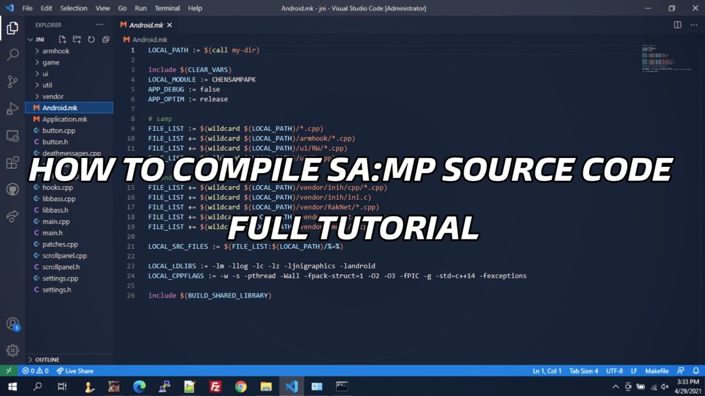Open the Run and Debug view
705x396 pixels.
(x=13, y=109)
